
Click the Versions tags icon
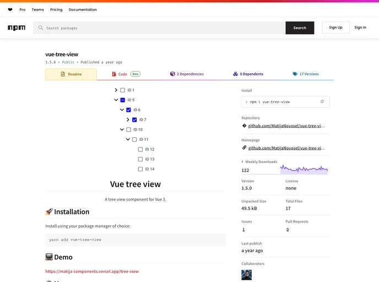coord(295,74)
